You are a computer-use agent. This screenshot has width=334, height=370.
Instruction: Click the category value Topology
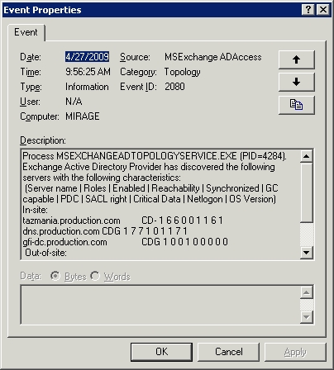pyautogui.click(x=183, y=72)
